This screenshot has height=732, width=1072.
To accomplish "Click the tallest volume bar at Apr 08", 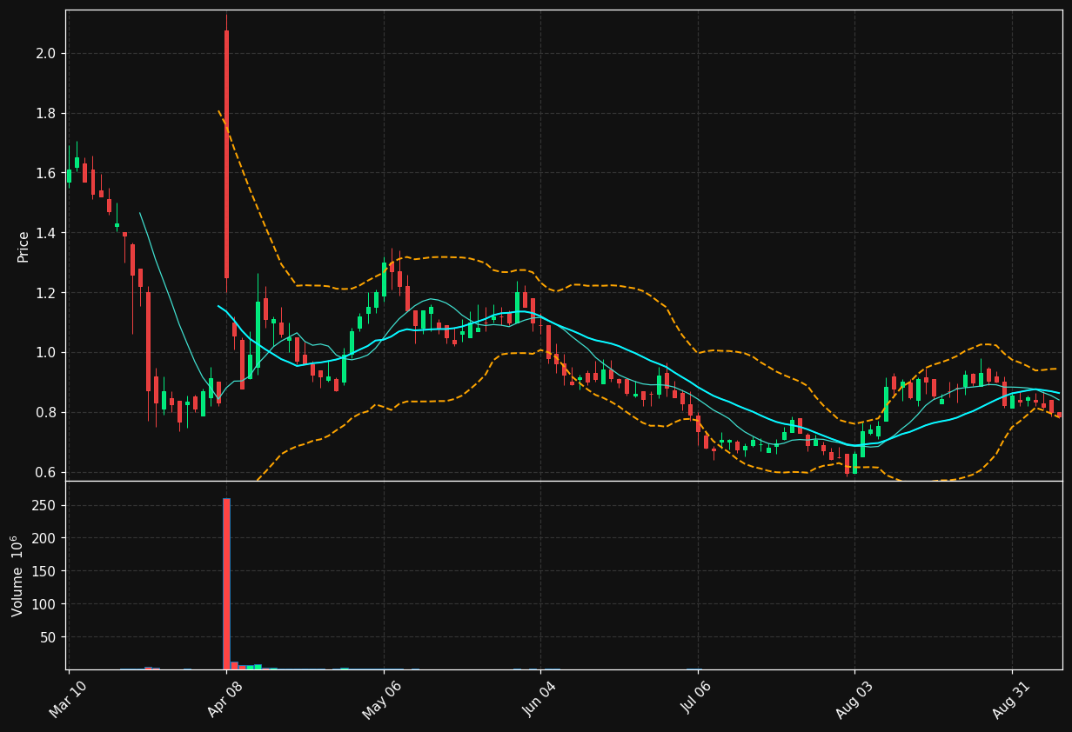I will coord(226,583).
